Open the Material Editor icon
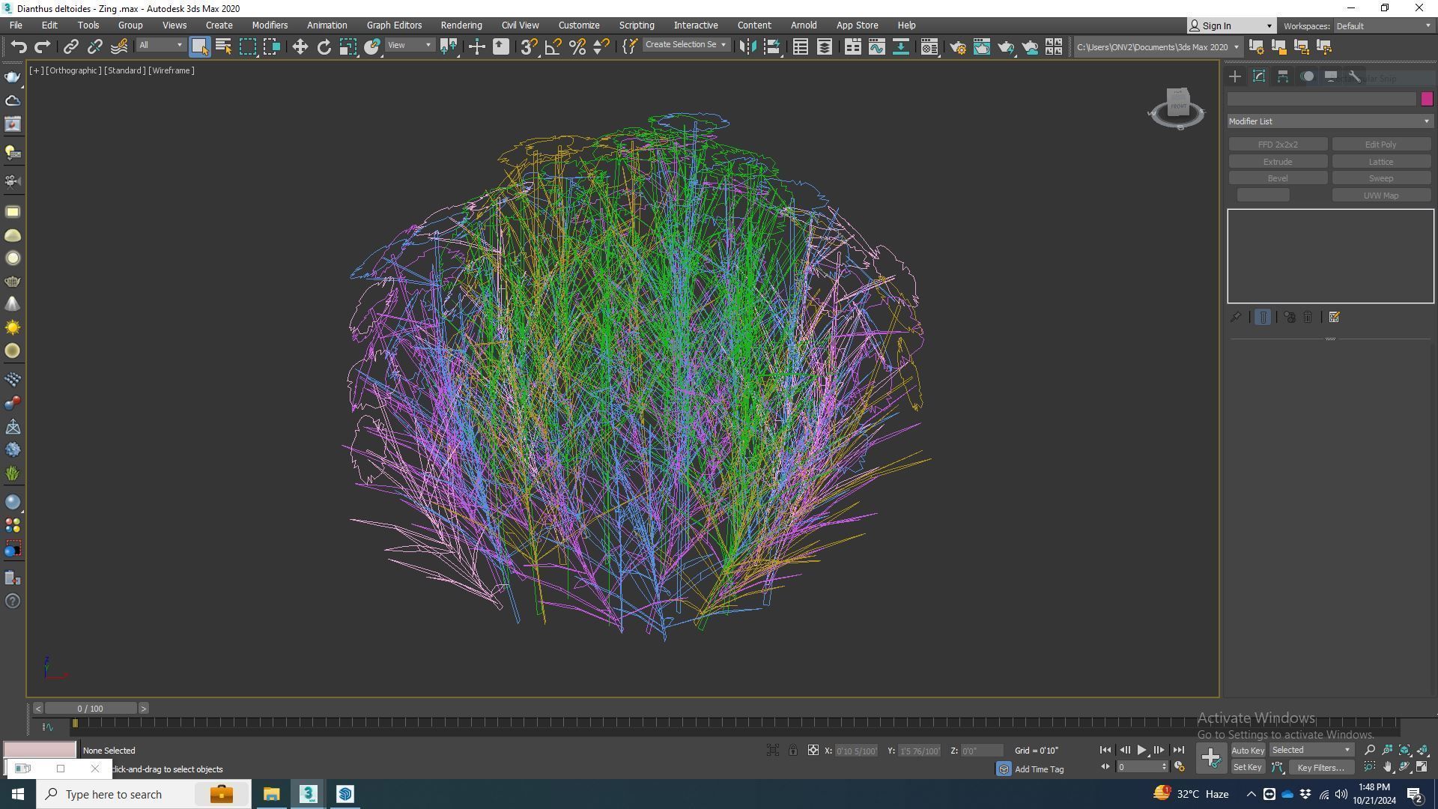Viewport: 1438px width, 809px height. 929,47
